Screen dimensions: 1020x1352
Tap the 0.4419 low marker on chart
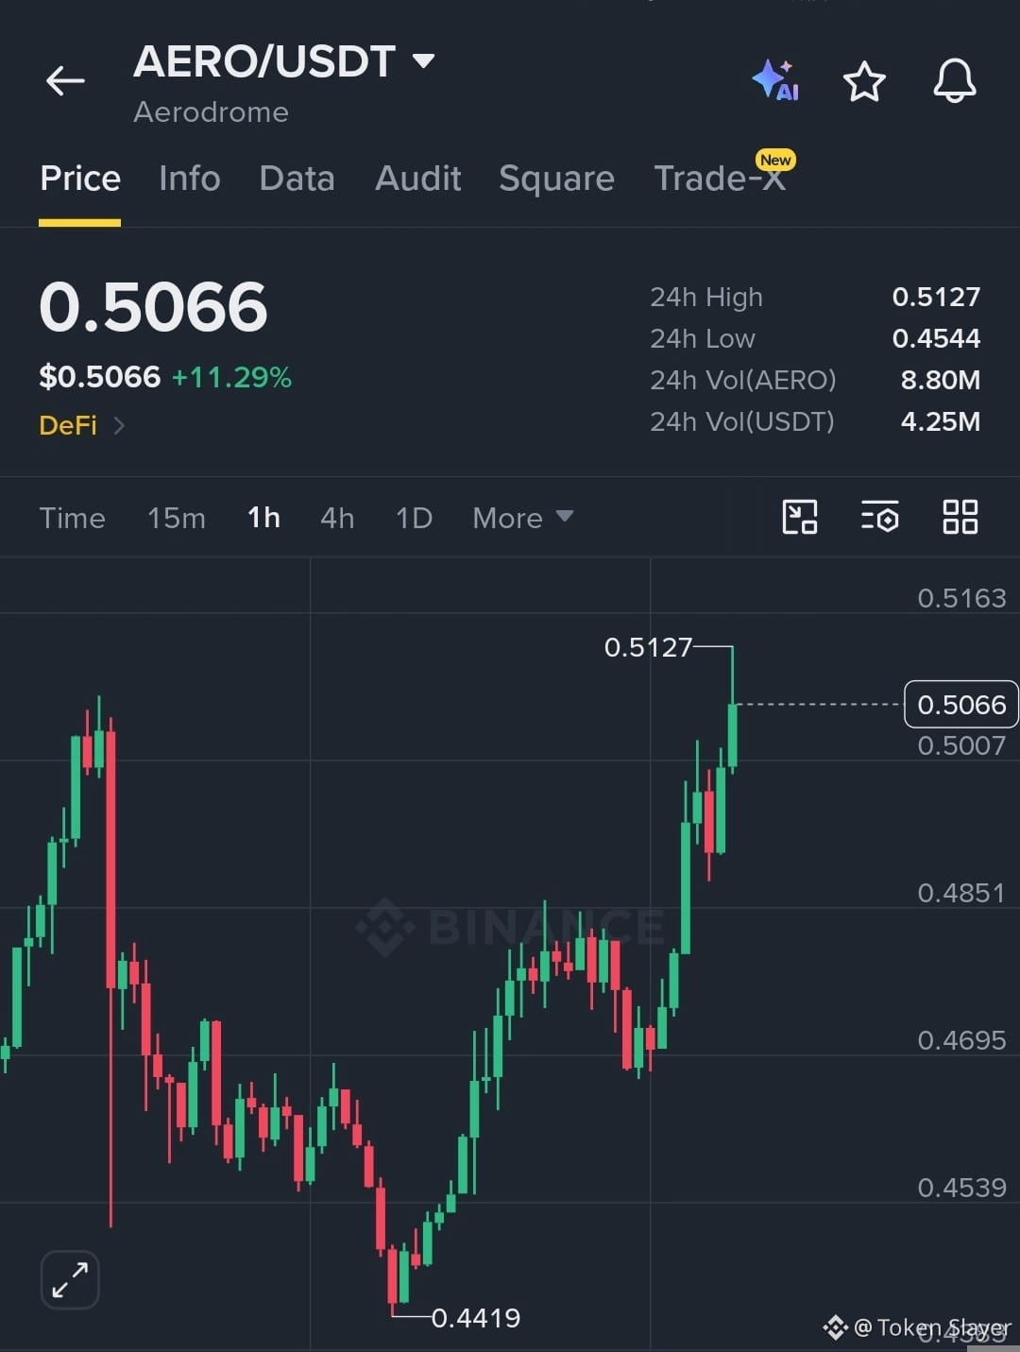[x=476, y=1318]
